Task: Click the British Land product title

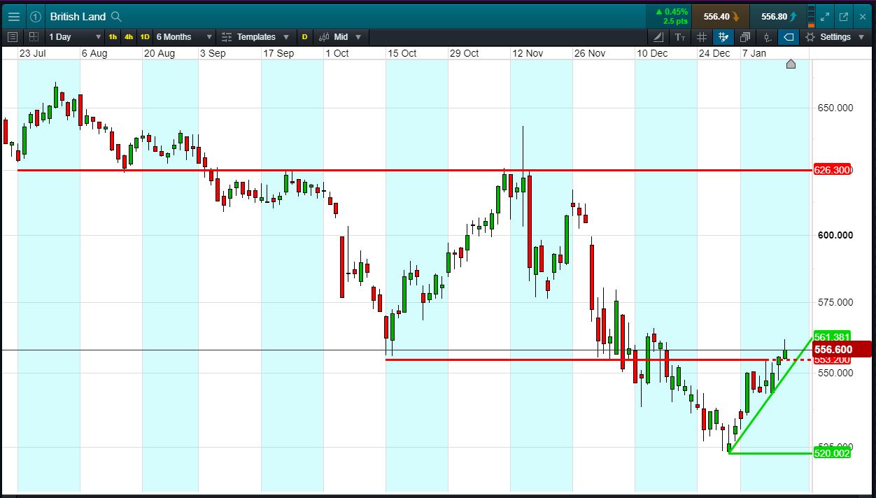Action: coord(78,16)
